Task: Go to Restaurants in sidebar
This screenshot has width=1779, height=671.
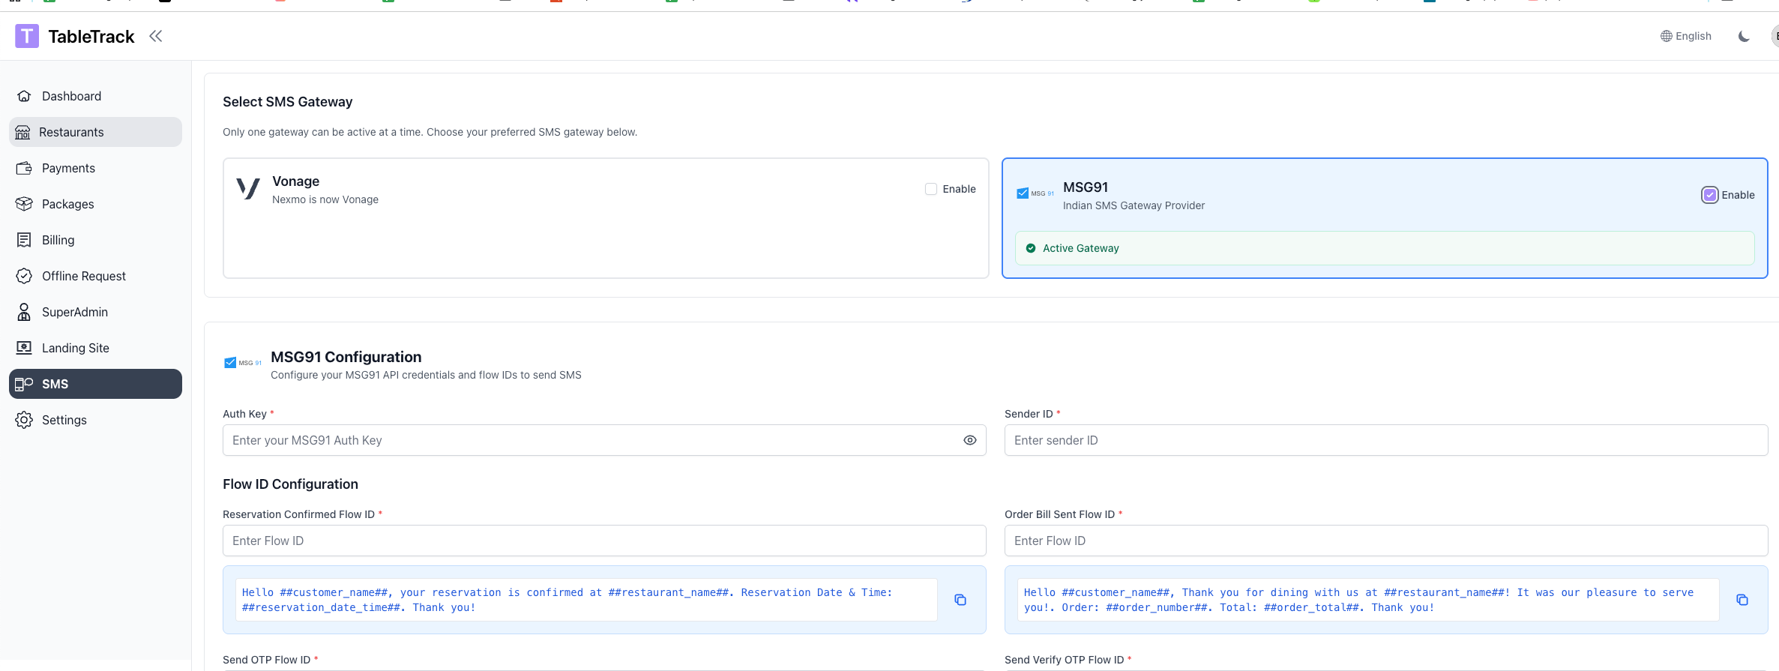Action: coord(71,132)
